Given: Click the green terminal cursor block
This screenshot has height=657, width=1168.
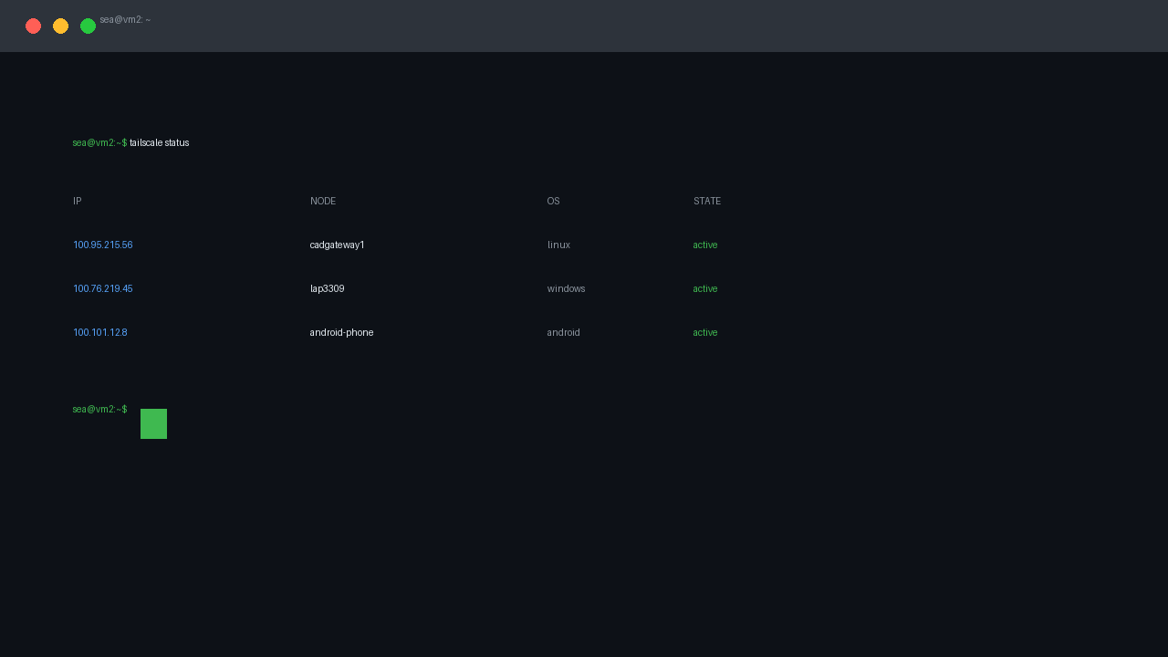Looking at the screenshot, I should pos(153,423).
